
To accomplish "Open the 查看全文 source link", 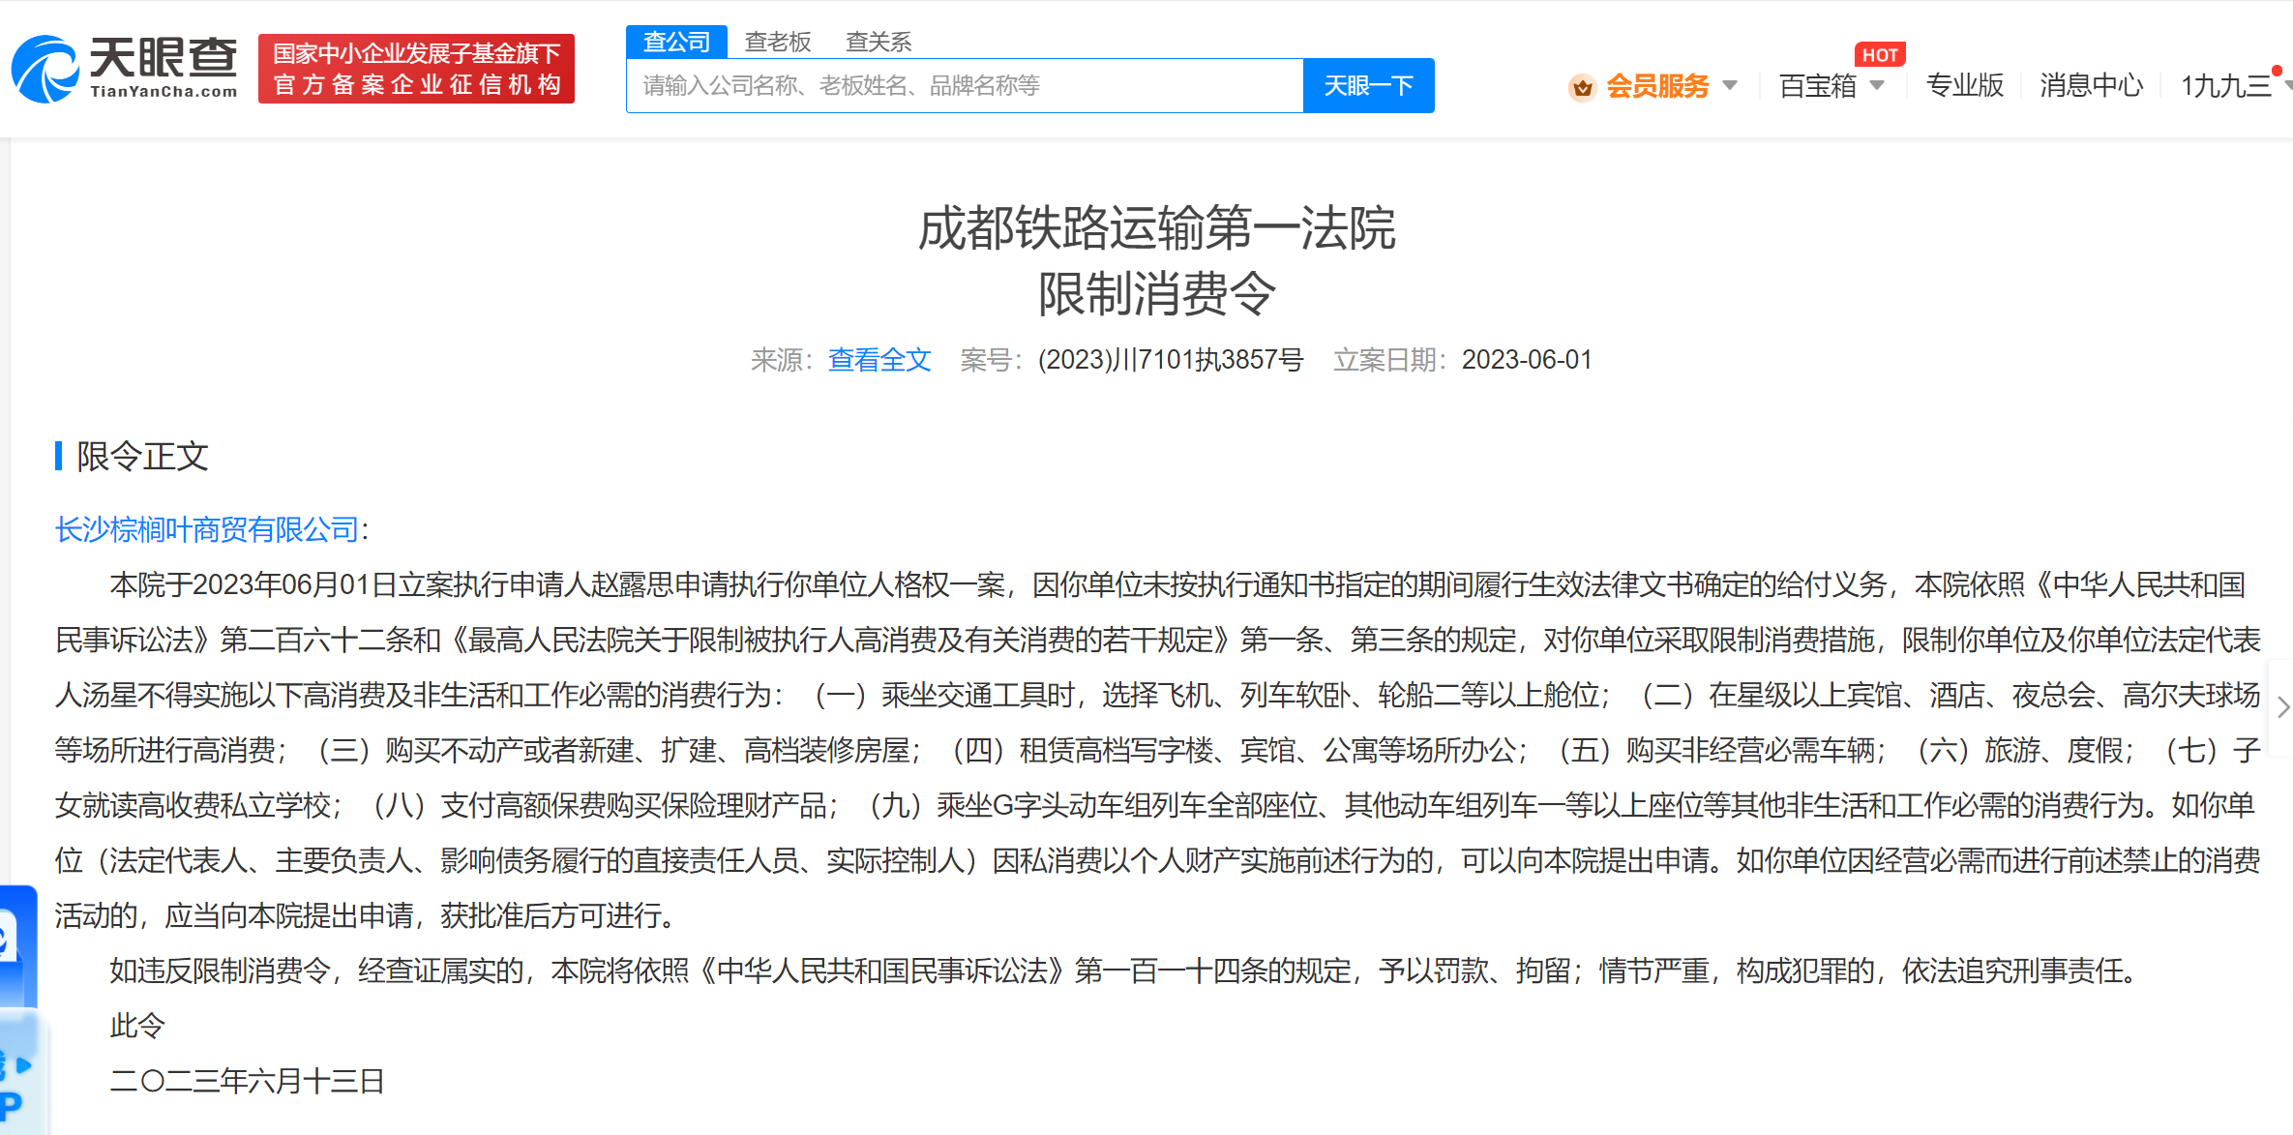I will point(878,360).
